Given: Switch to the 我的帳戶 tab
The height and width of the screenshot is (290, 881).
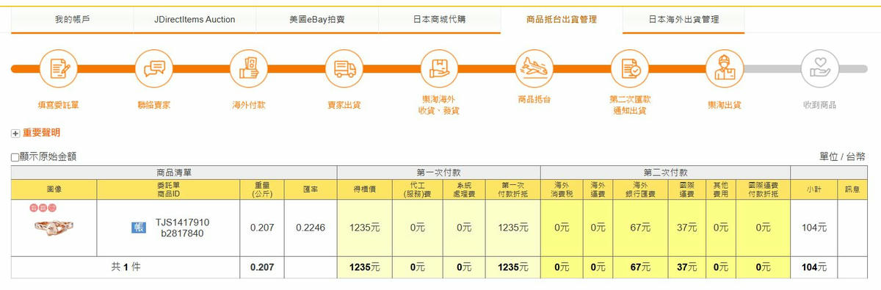Looking at the screenshot, I should tap(72, 20).
